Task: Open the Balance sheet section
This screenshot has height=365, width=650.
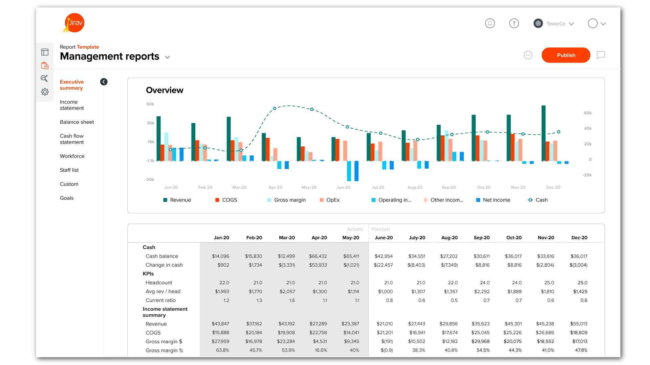Action: (x=77, y=122)
